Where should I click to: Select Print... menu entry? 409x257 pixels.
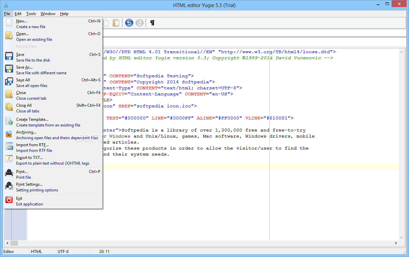[x=53, y=174]
